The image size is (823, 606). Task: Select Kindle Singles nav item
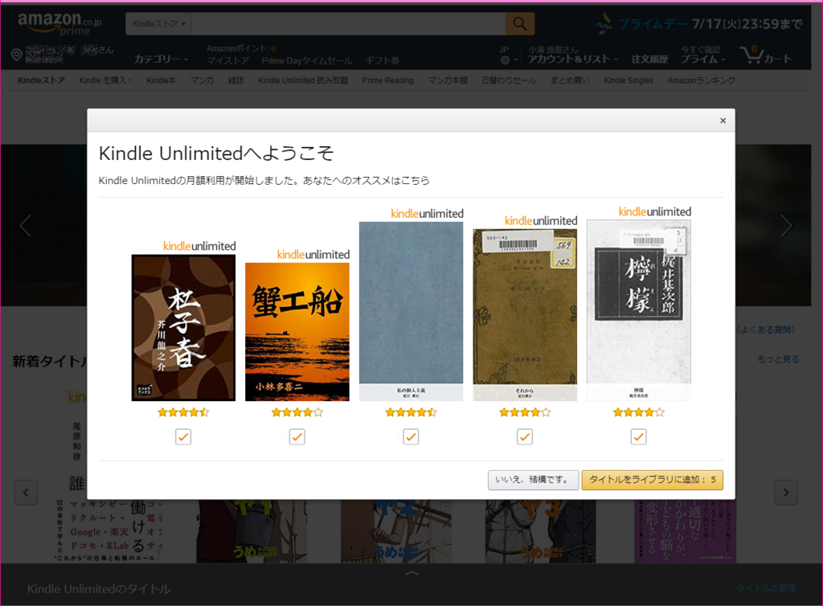[629, 80]
